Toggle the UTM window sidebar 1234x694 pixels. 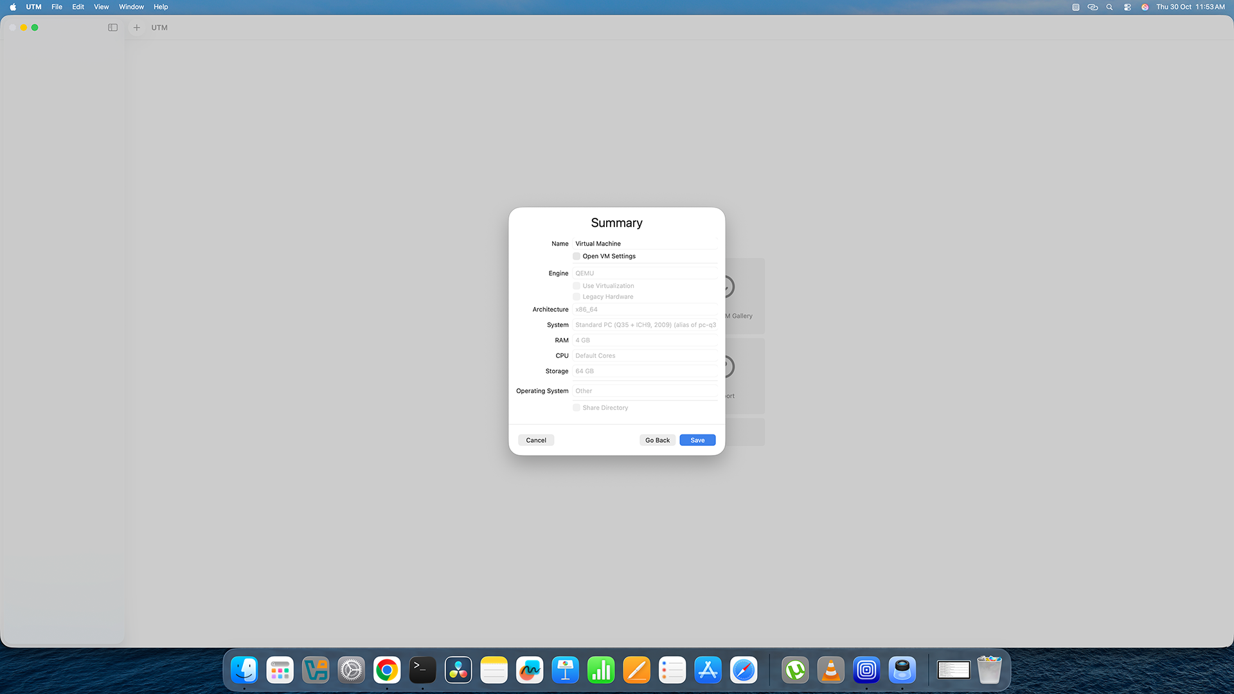click(112, 28)
